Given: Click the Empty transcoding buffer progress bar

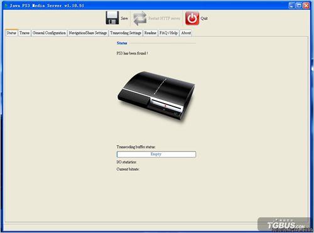Looking at the screenshot, I should [156, 154].
